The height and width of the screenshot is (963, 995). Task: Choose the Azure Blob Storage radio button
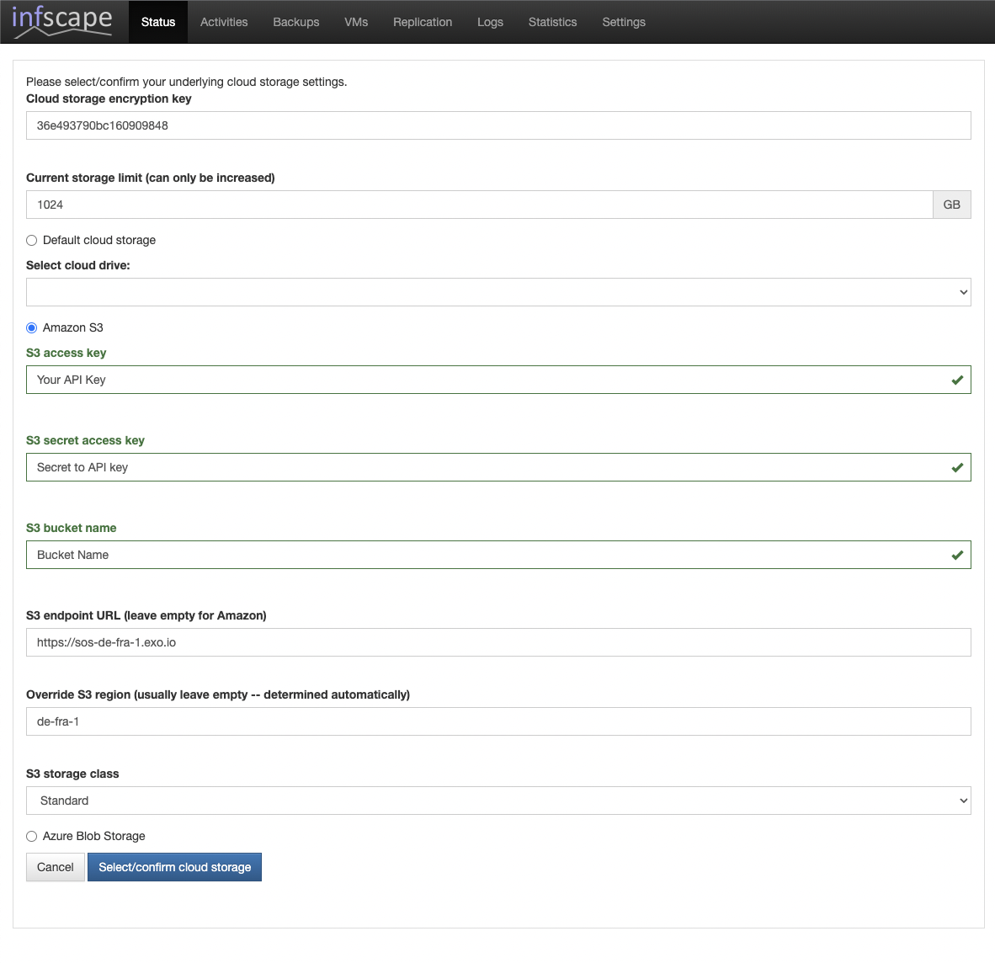pyautogui.click(x=32, y=836)
